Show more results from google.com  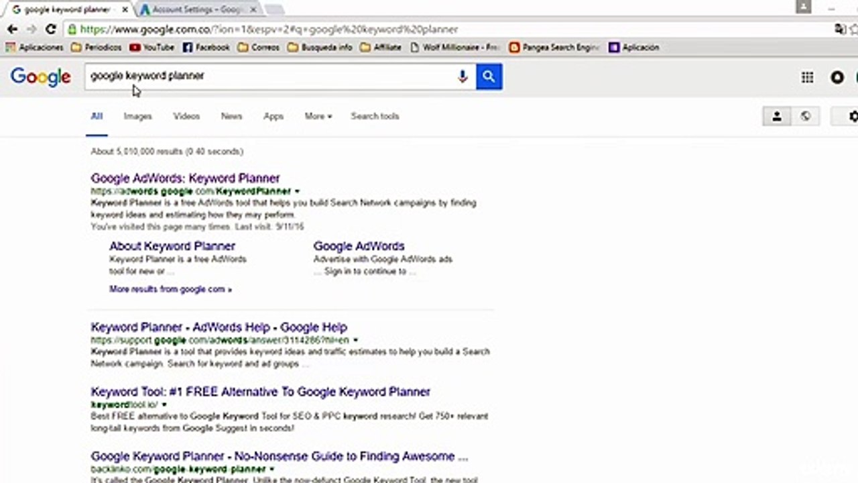(x=170, y=289)
